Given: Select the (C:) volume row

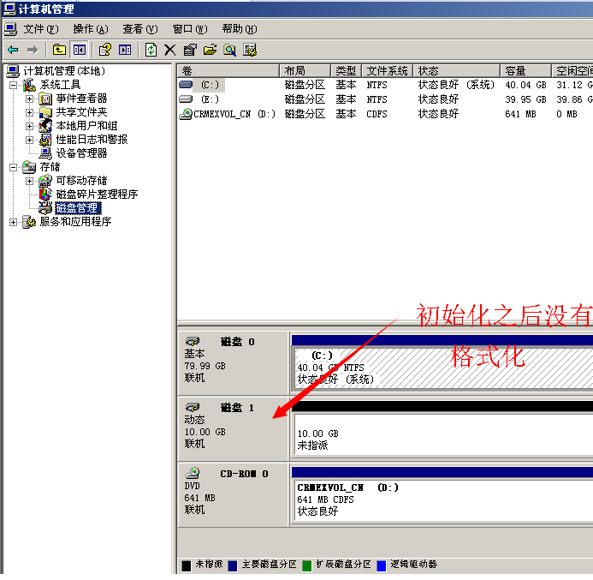Looking at the screenshot, I should (x=385, y=85).
